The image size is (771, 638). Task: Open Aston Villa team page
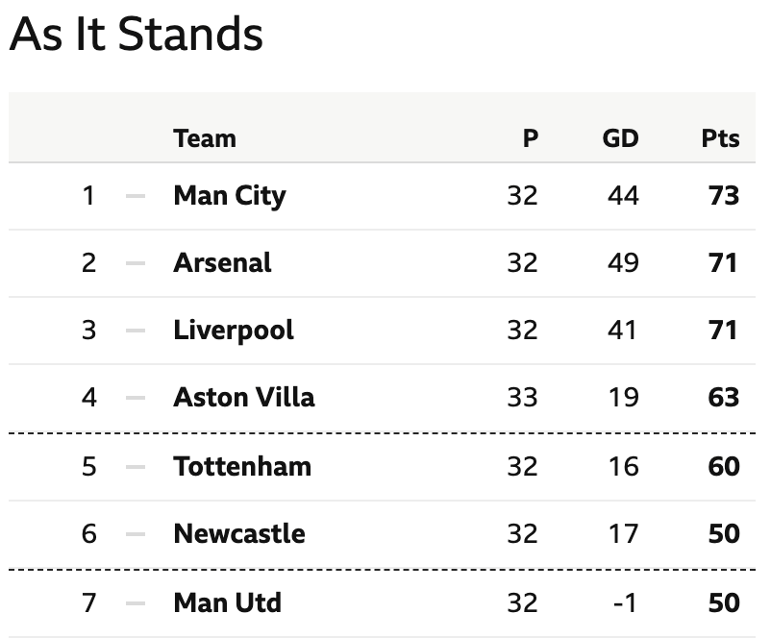(x=244, y=397)
